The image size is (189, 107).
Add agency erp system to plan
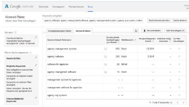pos(179,95)
